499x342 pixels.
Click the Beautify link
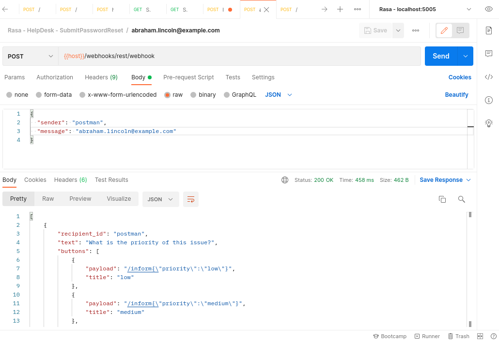point(456,95)
